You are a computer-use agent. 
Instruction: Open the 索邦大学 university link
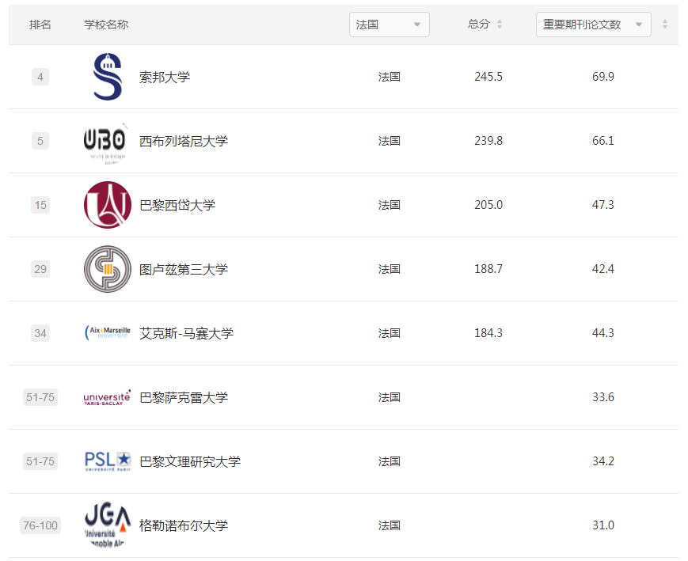pyautogui.click(x=164, y=77)
